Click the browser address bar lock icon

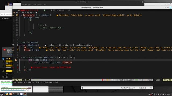coord(4,14)
